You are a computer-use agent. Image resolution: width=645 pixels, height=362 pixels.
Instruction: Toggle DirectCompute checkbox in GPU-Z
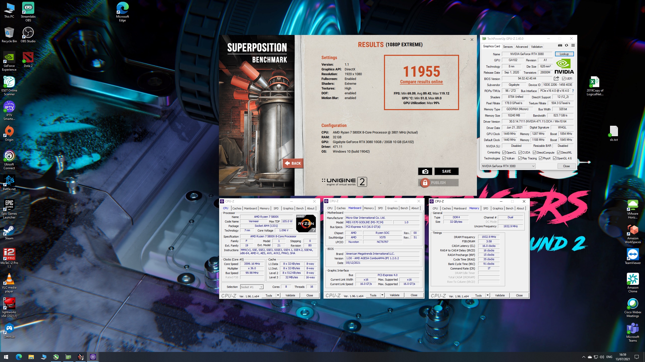(x=534, y=153)
